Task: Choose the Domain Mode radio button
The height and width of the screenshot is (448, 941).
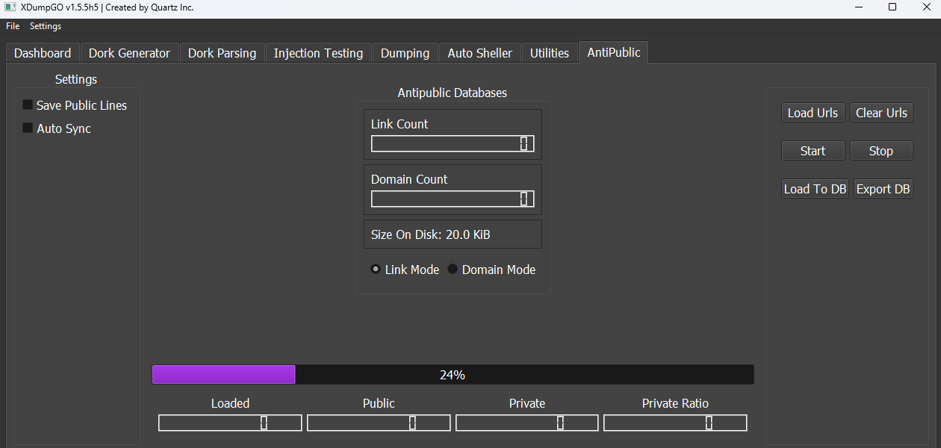Action: pyautogui.click(x=453, y=270)
